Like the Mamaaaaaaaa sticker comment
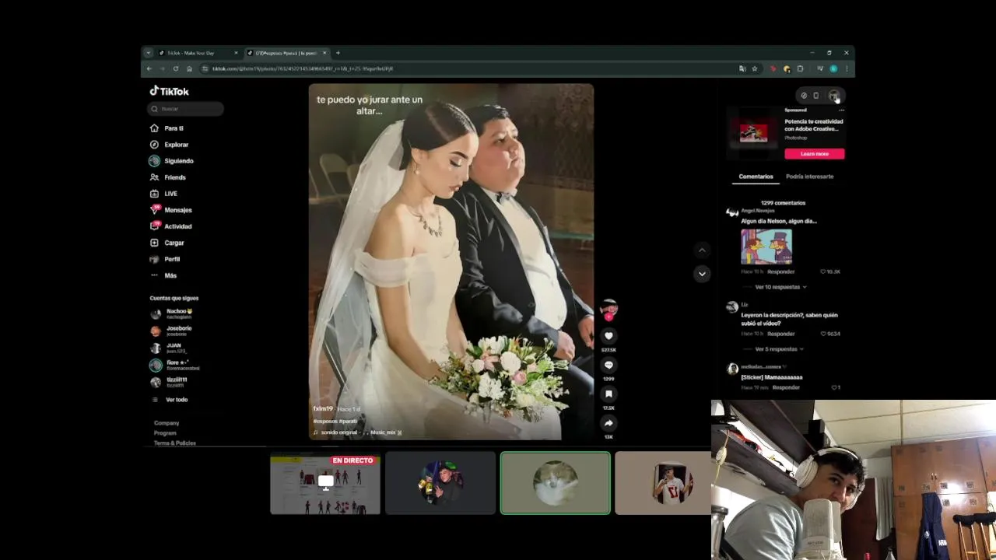Viewport: 996px width, 560px height. (836, 387)
